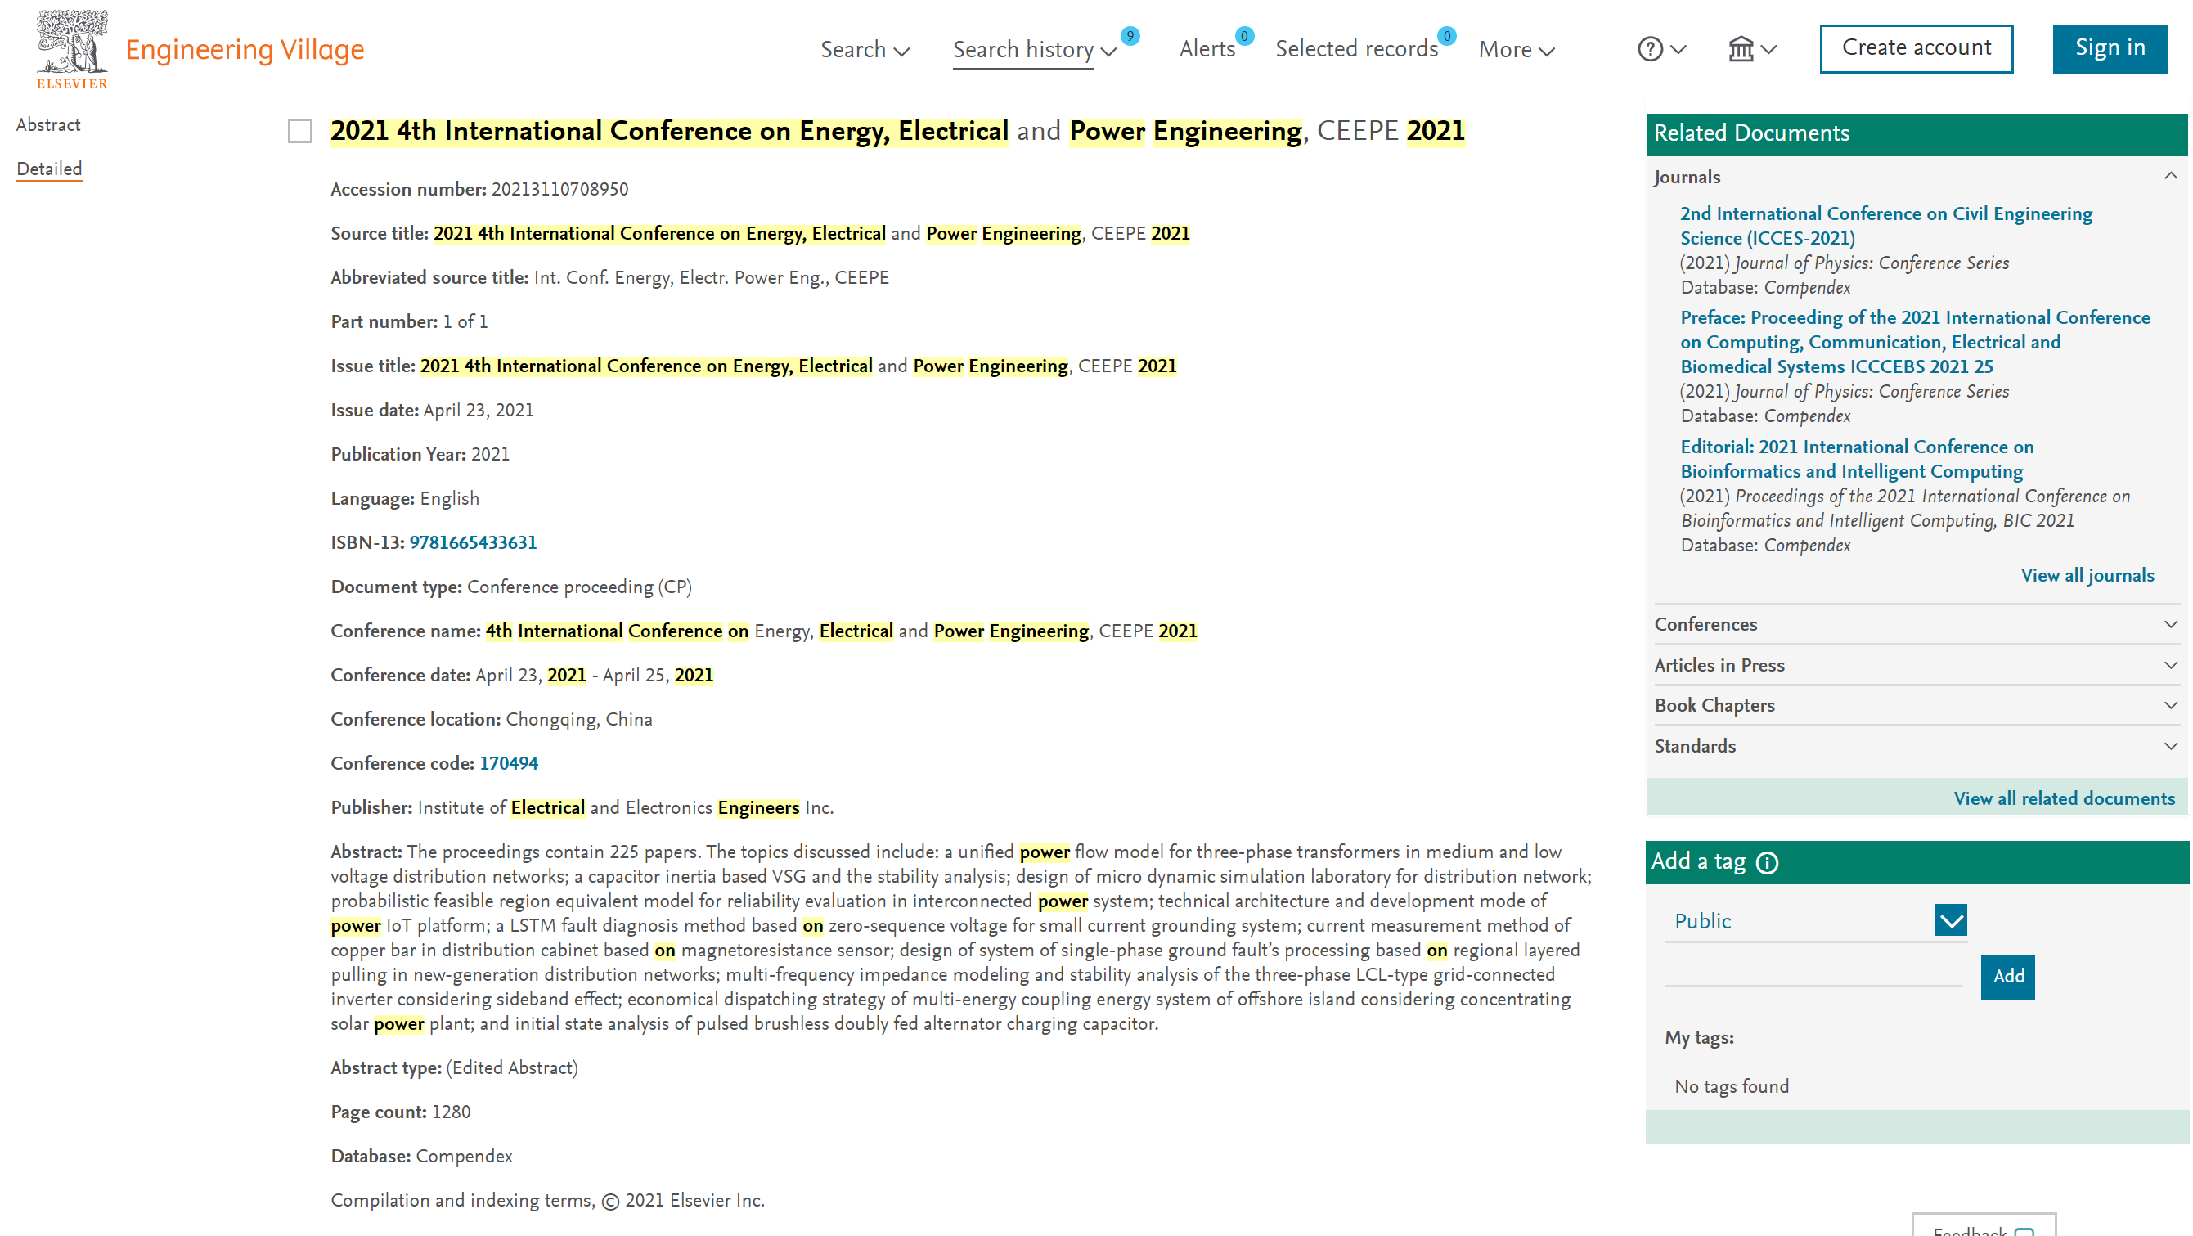Expand the Conferences section

2170,624
